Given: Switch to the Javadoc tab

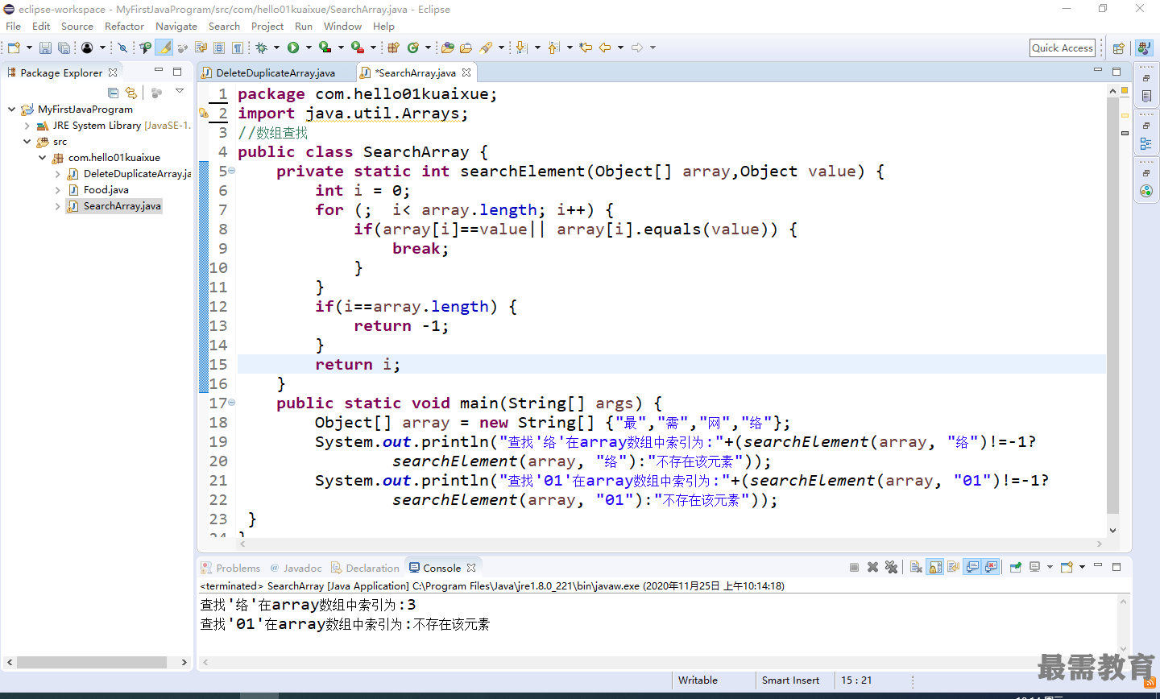Looking at the screenshot, I should click(x=296, y=568).
